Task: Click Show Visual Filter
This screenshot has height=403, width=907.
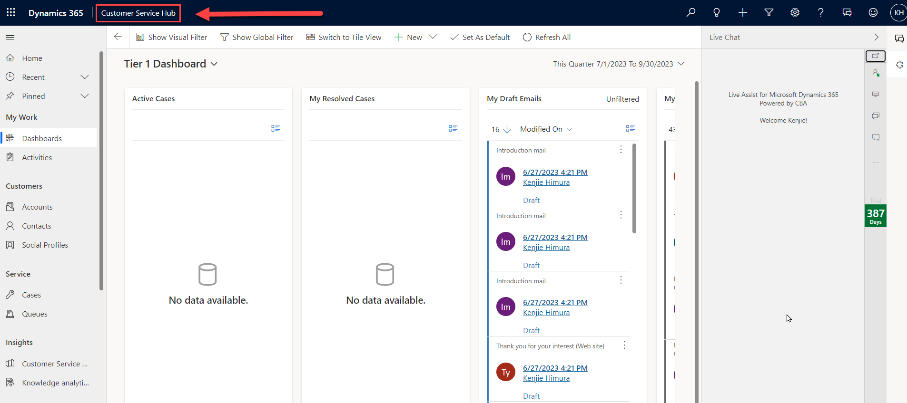Action: pyautogui.click(x=172, y=37)
